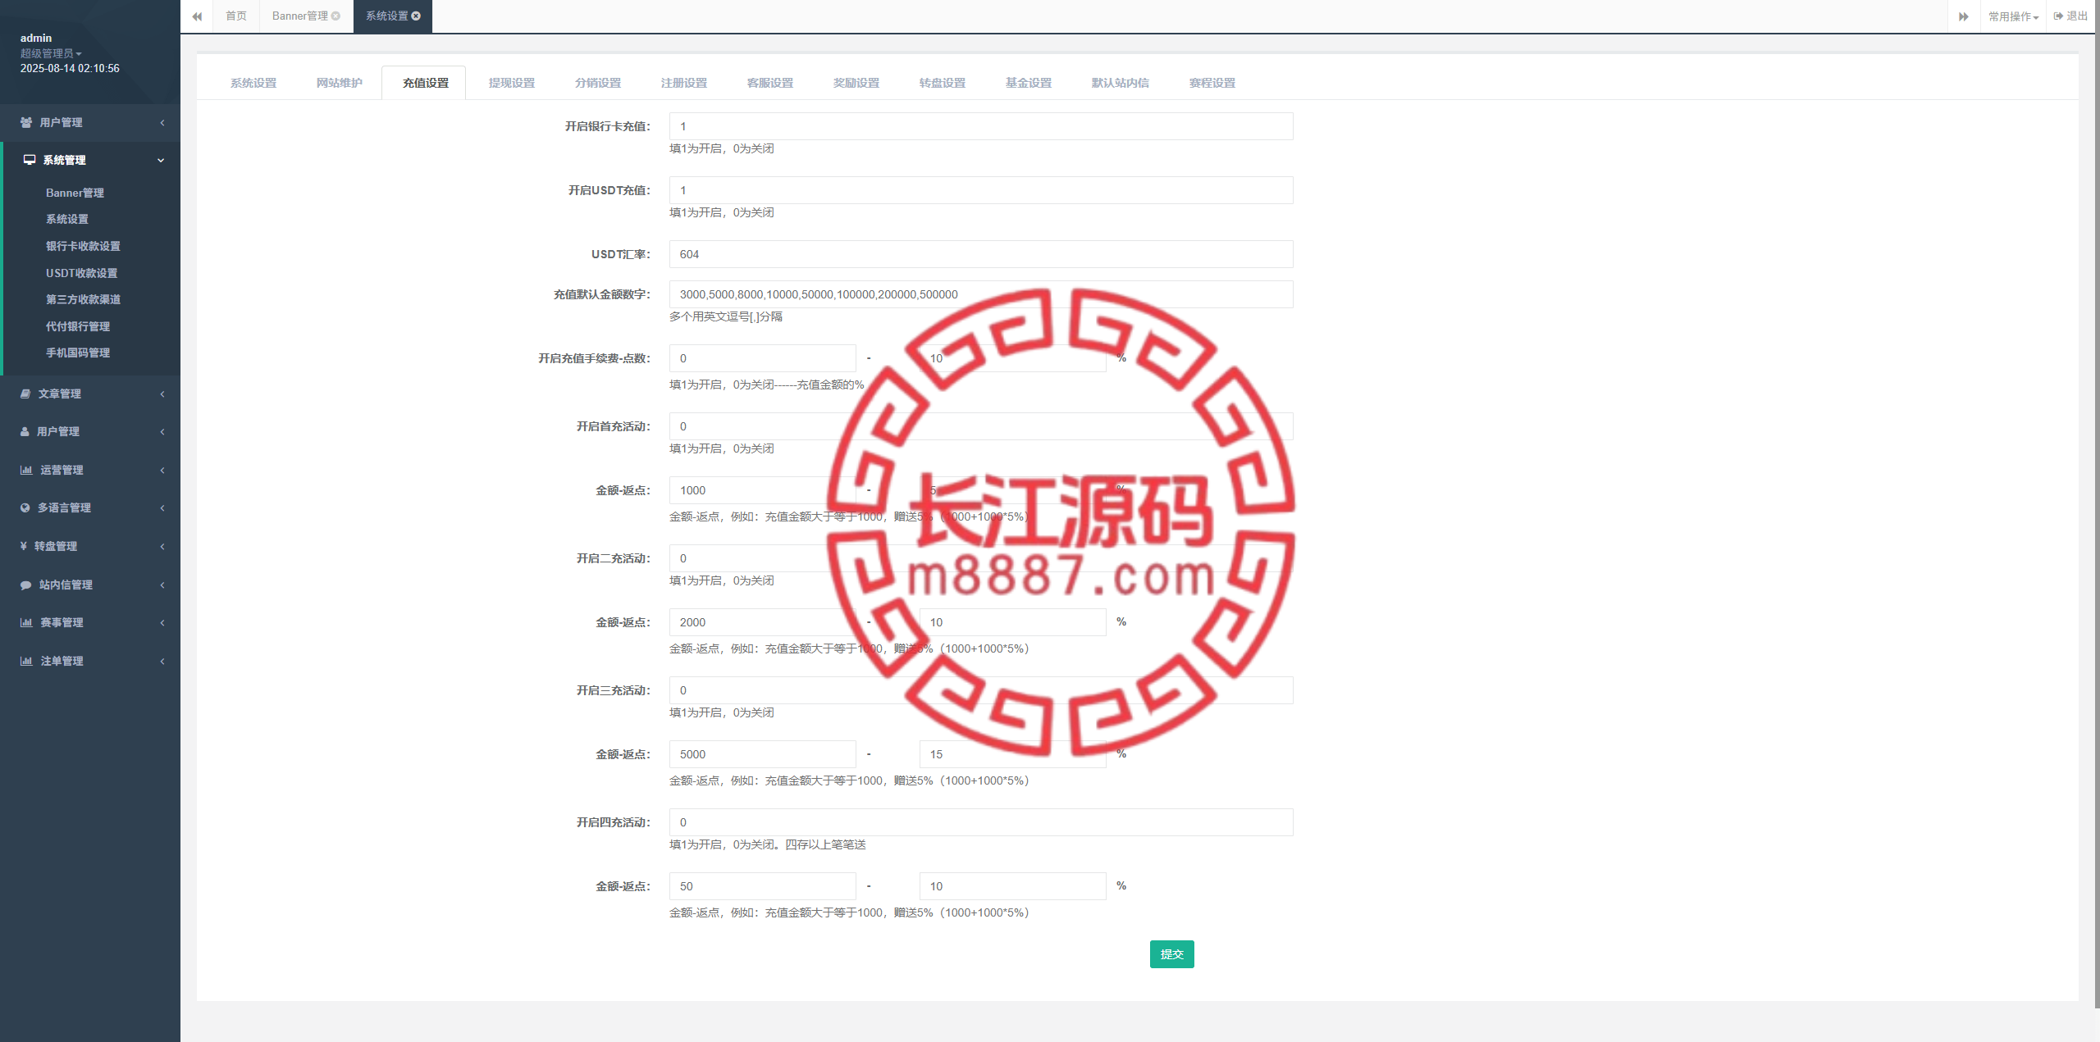The height and width of the screenshot is (1042, 2100).
Task: Open Banner管理 in the sidebar
Action: [x=75, y=193]
